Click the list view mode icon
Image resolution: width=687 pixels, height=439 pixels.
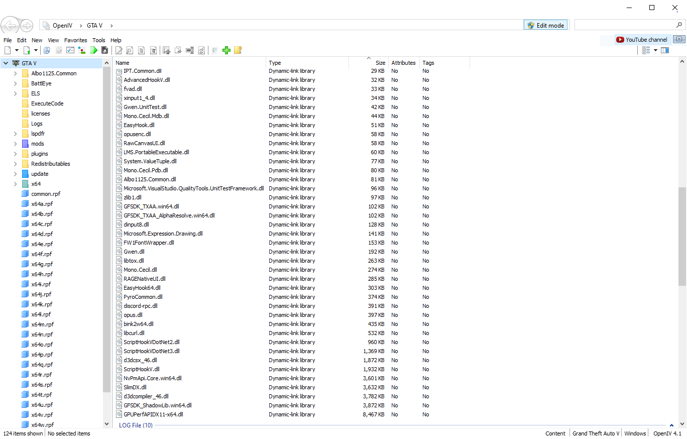point(646,50)
